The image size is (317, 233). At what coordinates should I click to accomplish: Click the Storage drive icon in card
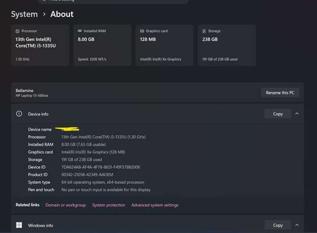[204, 31]
